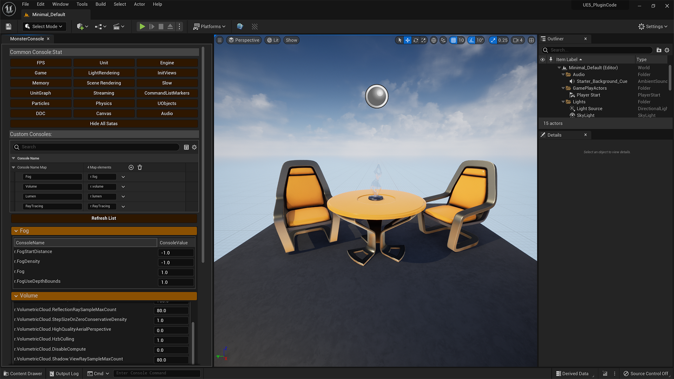Click the Console Name Map trash icon
The height and width of the screenshot is (379, 674).
click(x=140, y=167)
